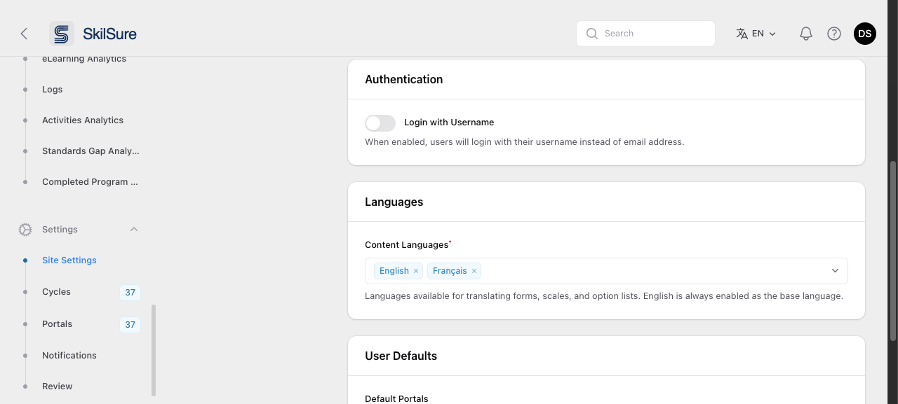Click the Languages section heading
The height and width of the screenshot is (404, 898).
(x=394, y=202)
